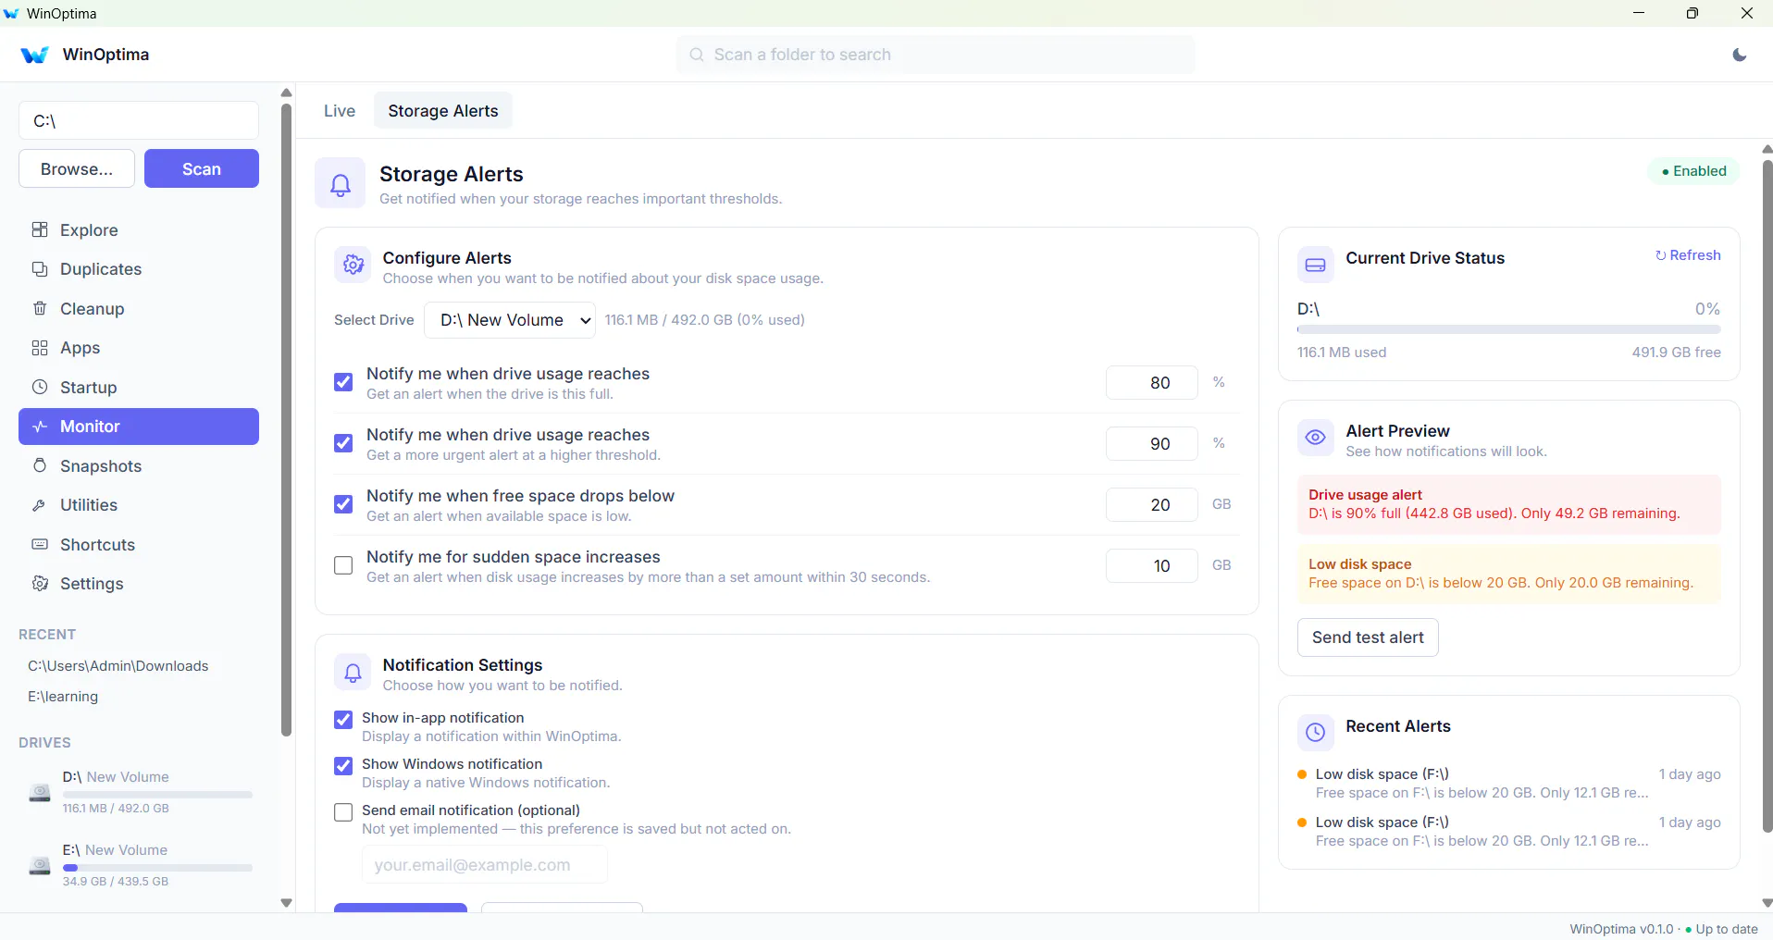
Task: Click the Explore grid icon in sidebar
Action: 40,229
